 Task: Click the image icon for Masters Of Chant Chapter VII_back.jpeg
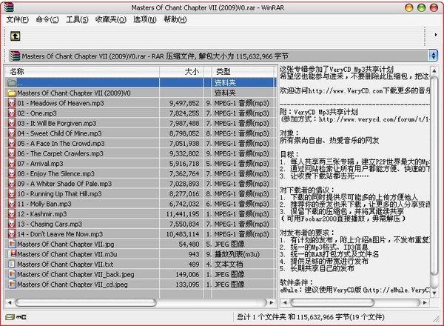(12, 274)
